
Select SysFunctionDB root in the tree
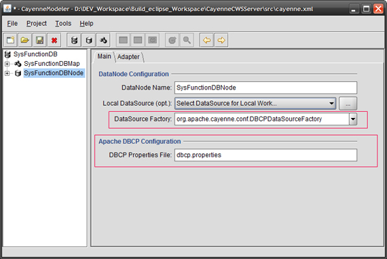(35, 54)
